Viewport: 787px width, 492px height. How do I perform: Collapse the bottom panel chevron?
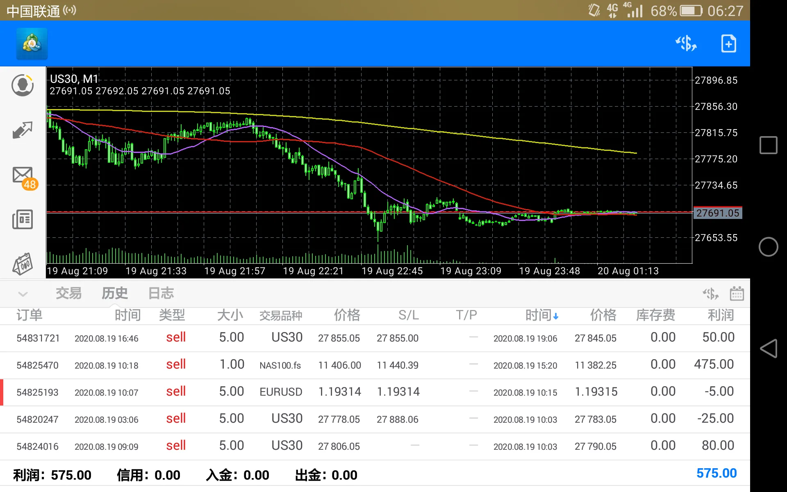point(23,294)
